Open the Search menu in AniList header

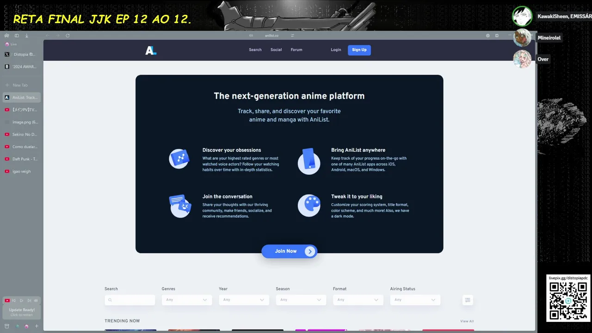click(x=255, y=50)
